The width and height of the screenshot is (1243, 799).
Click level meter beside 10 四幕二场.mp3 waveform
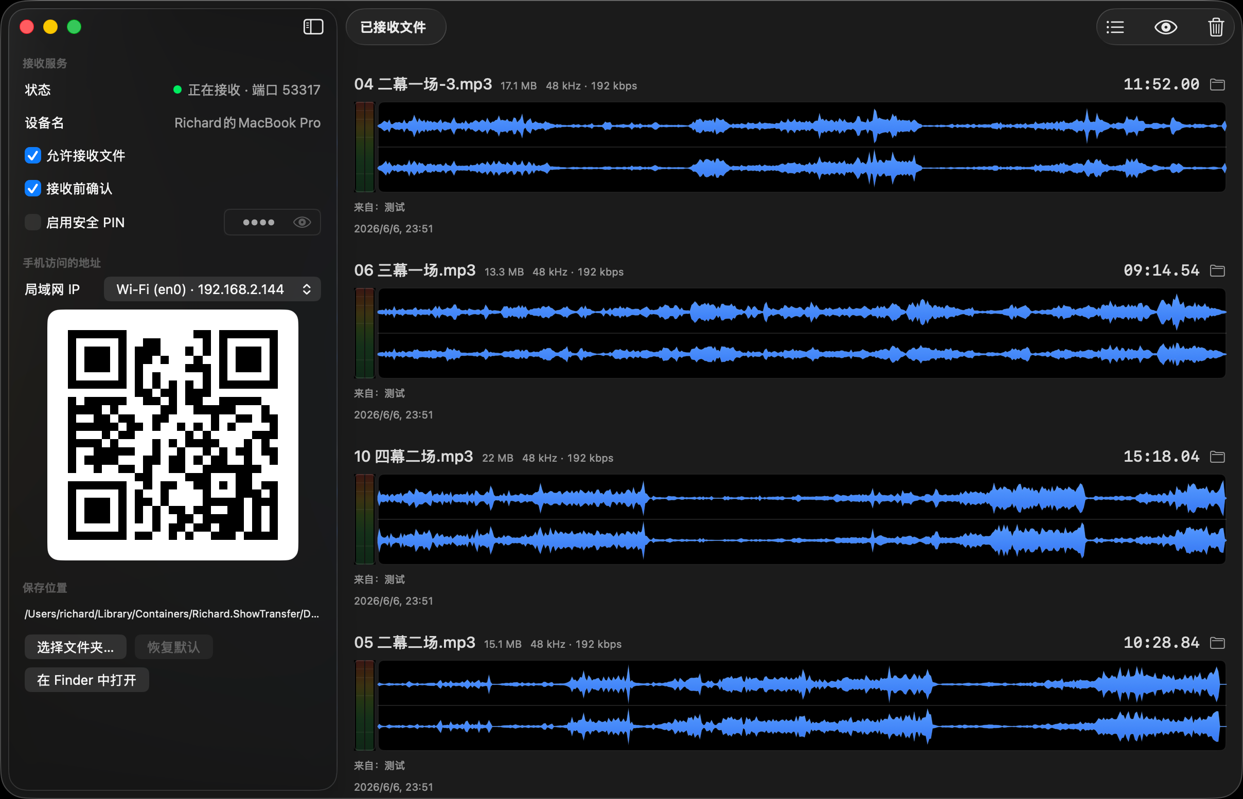coord(364,519)
